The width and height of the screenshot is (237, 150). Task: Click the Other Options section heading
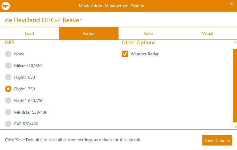[x=138, y=43]
